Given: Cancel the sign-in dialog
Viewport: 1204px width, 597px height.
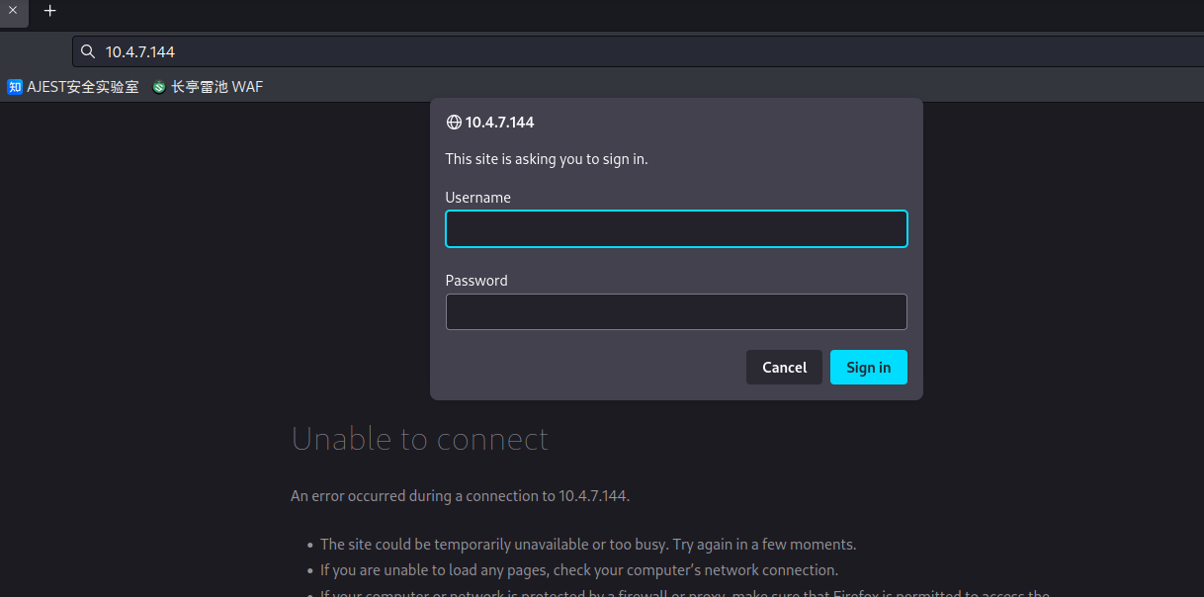Looking at the screenshot, I should pyautogui.click(x=784, y=368).
